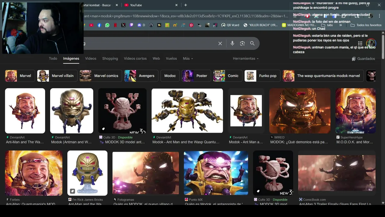Open 'M.O.D.O.K. and Mor...' result link

coord(355,142)
